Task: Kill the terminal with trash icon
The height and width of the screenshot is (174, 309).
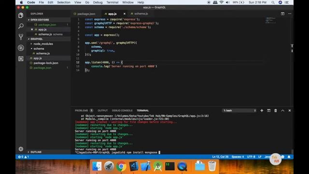Action: pyautogui.click(x=276, y=111)
